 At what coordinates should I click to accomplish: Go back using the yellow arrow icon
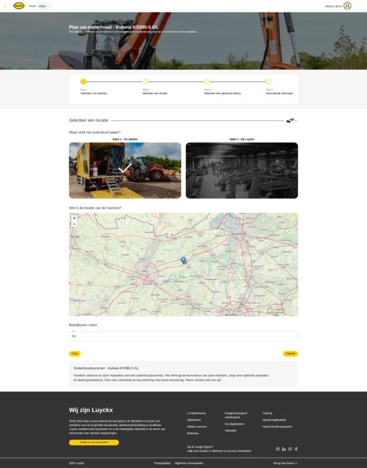[x=5, y=6]
